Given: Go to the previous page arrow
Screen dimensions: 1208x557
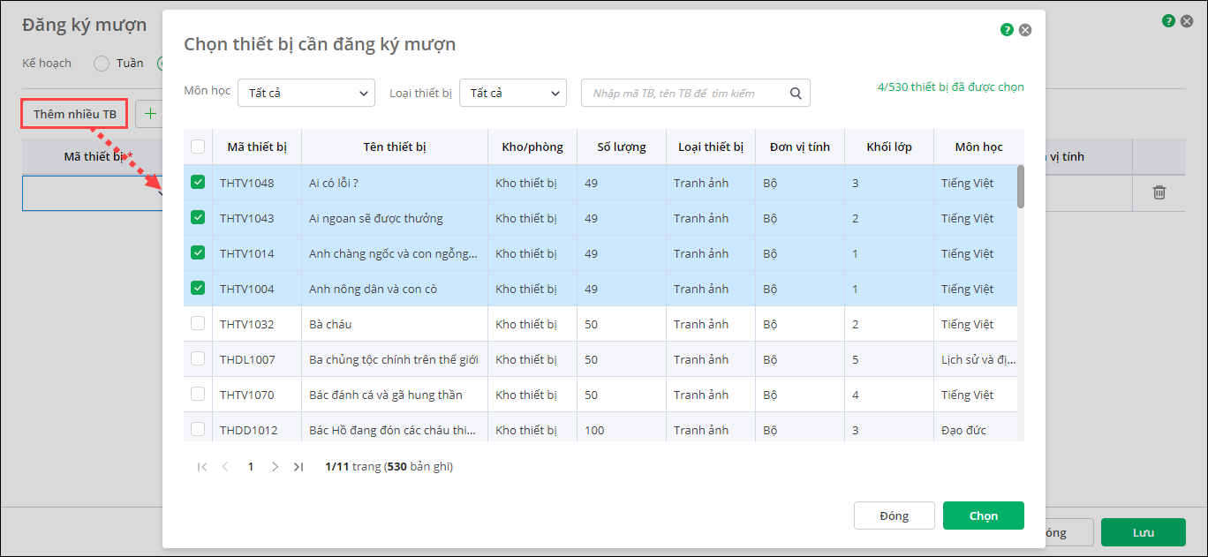Looking at the screenshot, I should [225, 466].
